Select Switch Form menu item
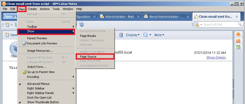This screenshot has width=245, height=104. [46, 67]
